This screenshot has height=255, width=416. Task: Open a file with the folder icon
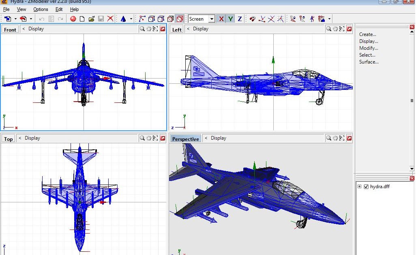point(91,19)
